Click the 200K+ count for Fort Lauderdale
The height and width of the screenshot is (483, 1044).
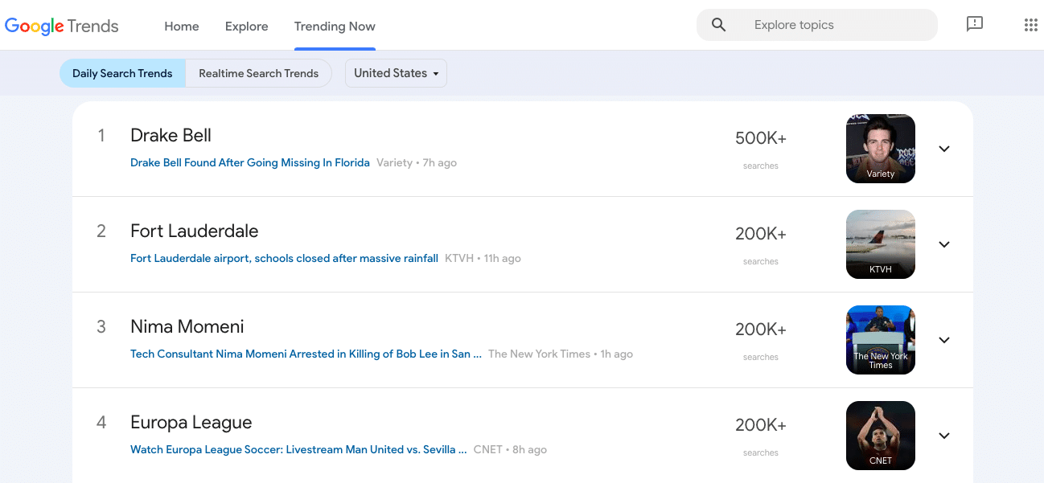(761, 234)
